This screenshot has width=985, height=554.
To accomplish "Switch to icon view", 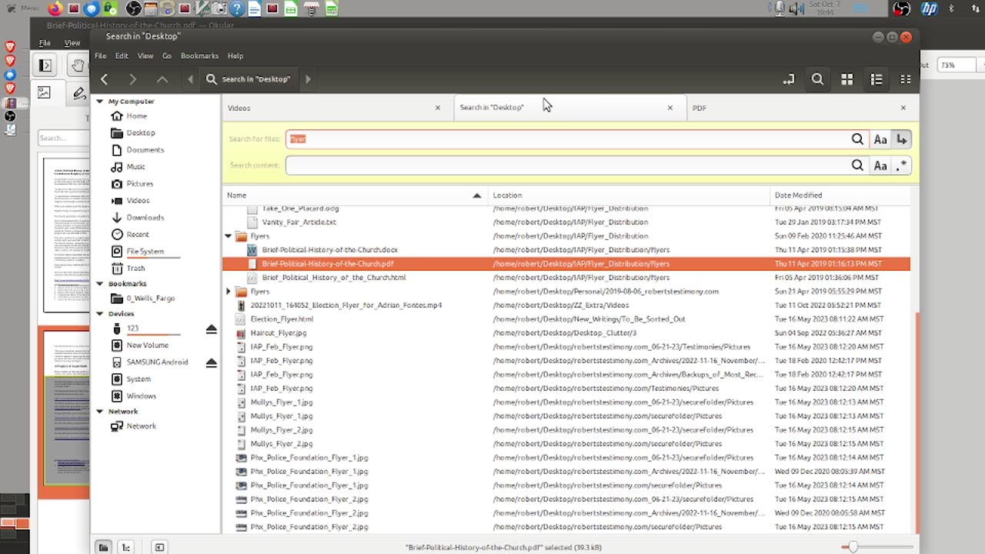I will [846, 79].
